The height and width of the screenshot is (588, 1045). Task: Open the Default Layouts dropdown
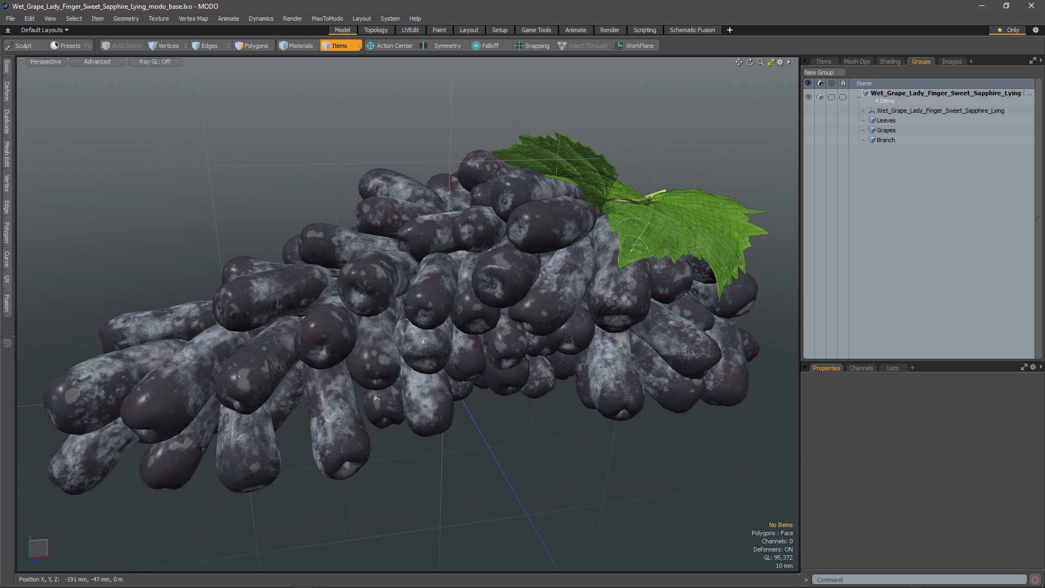(45, 30)
